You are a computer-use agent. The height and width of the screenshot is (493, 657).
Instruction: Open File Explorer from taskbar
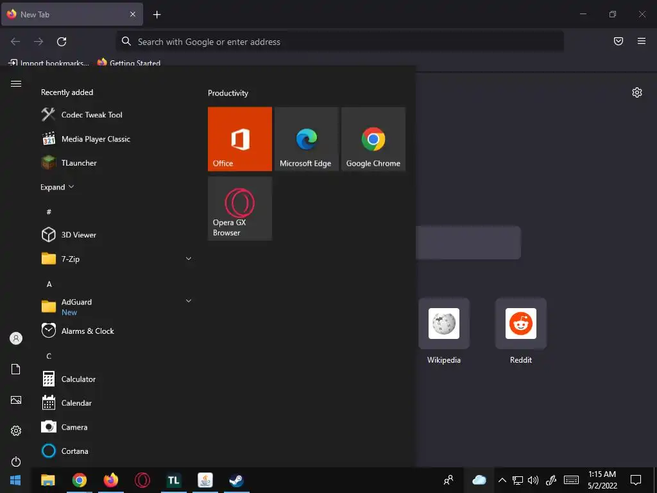coord(47,480)
